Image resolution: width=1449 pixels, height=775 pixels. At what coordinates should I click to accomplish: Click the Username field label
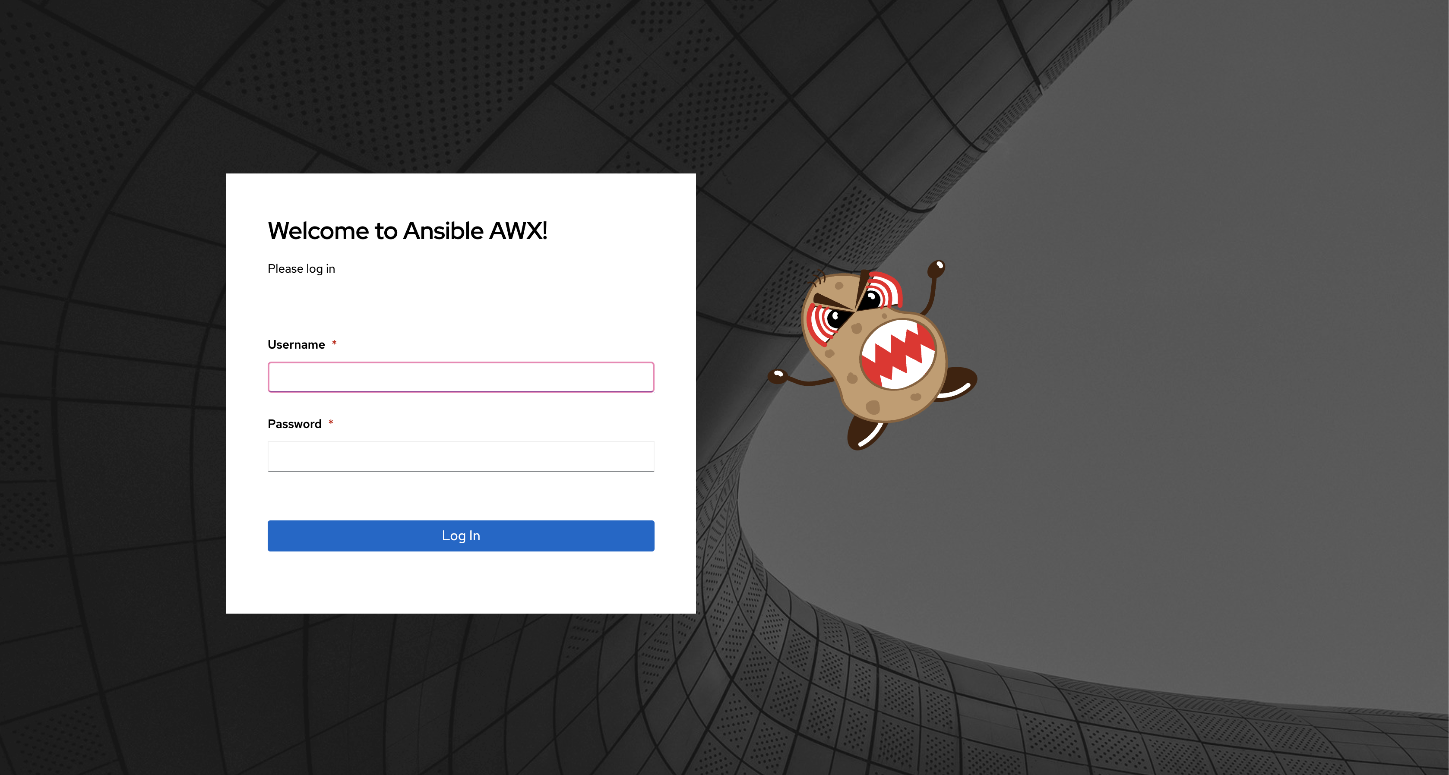pos(297,344)
